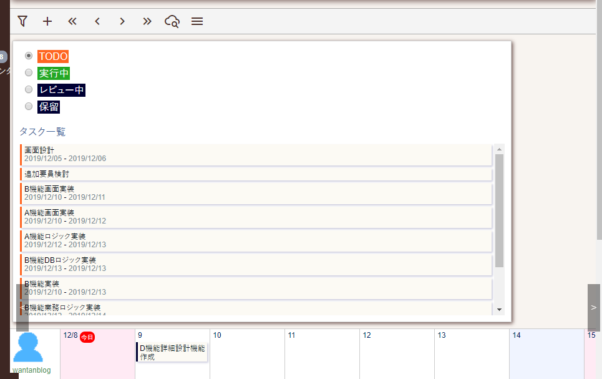Jump back with double left chevron
Viewport: 602px width, 379px height.
pyautogui.click(x=72, y=21)
